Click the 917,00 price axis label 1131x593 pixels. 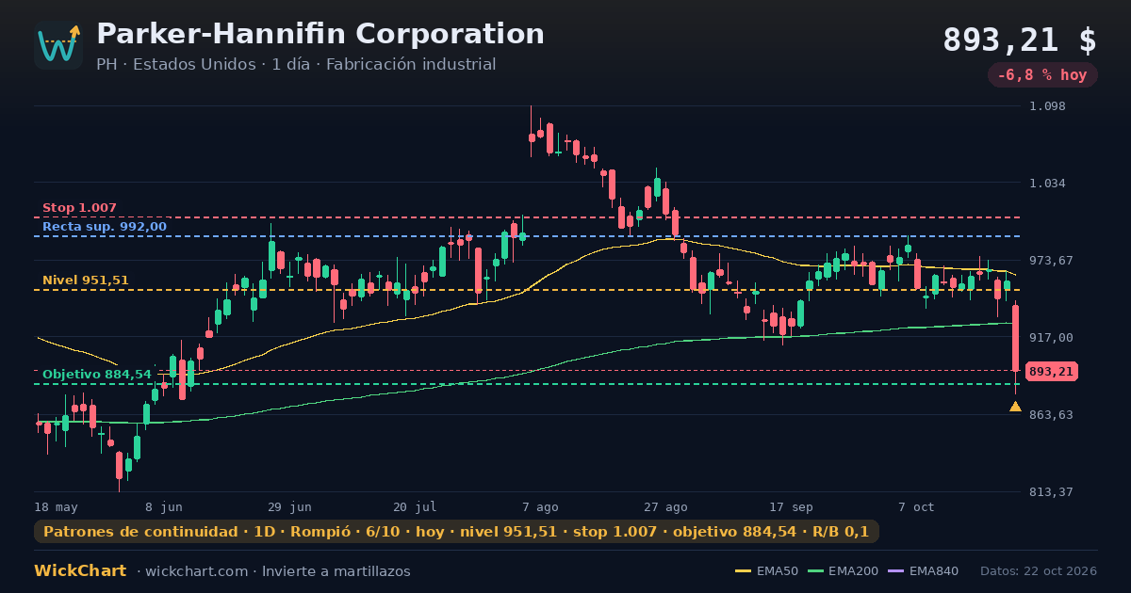1051,338
